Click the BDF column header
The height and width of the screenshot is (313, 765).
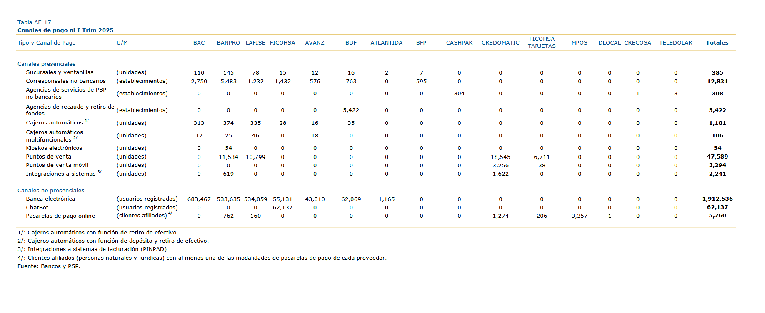[351, 43]
